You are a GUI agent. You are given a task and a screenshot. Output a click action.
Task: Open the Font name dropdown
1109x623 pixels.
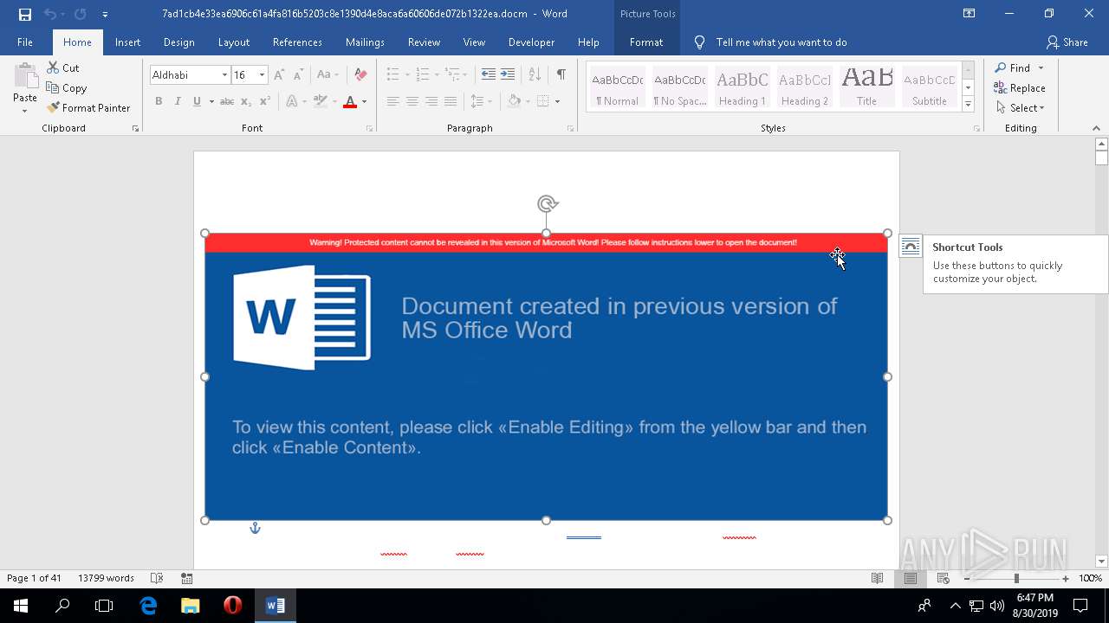point(224,75)
